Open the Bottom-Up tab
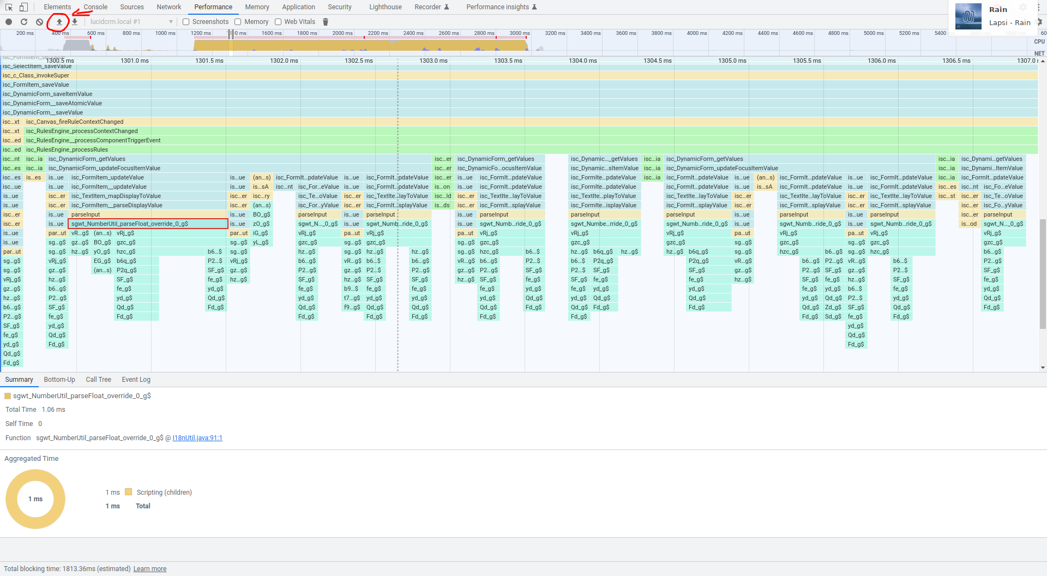 [x=59, y=380]
